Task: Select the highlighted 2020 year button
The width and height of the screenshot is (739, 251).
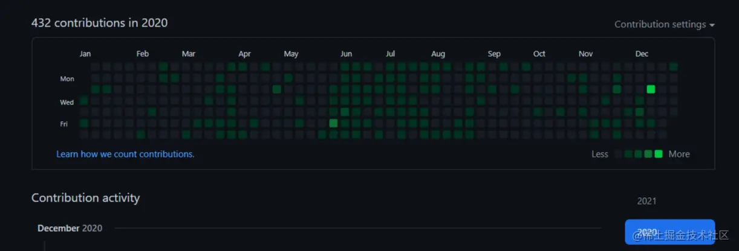Action: pos(669,232)
